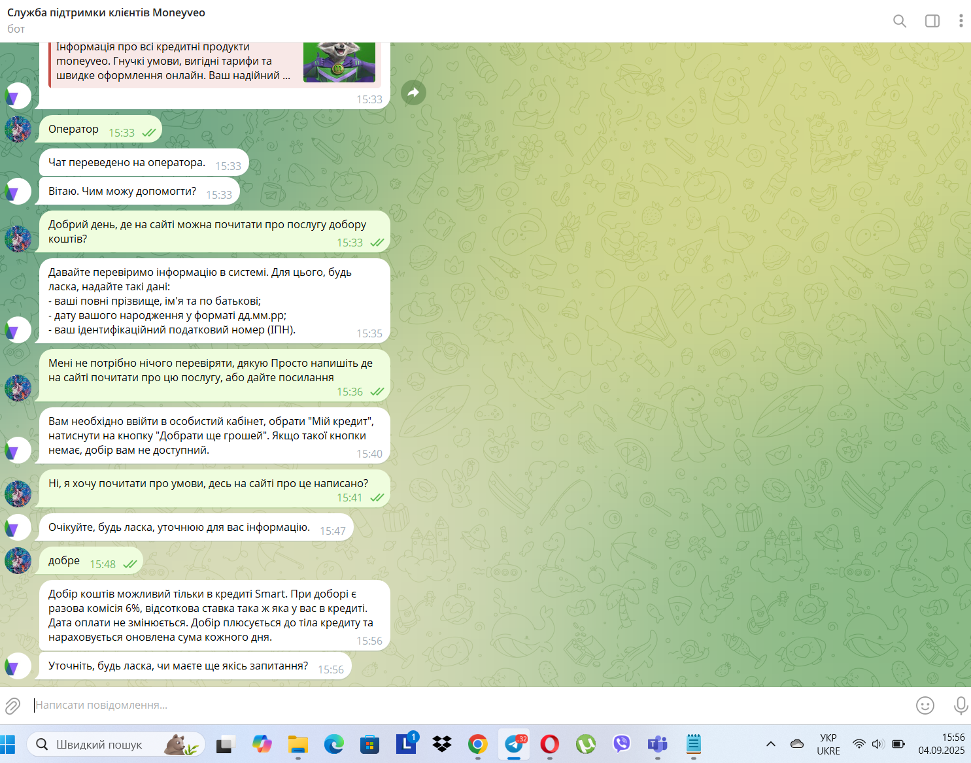Open Microsoft Store from the taskbar
This screenshot has width=971, height=763.
point(370,744)
